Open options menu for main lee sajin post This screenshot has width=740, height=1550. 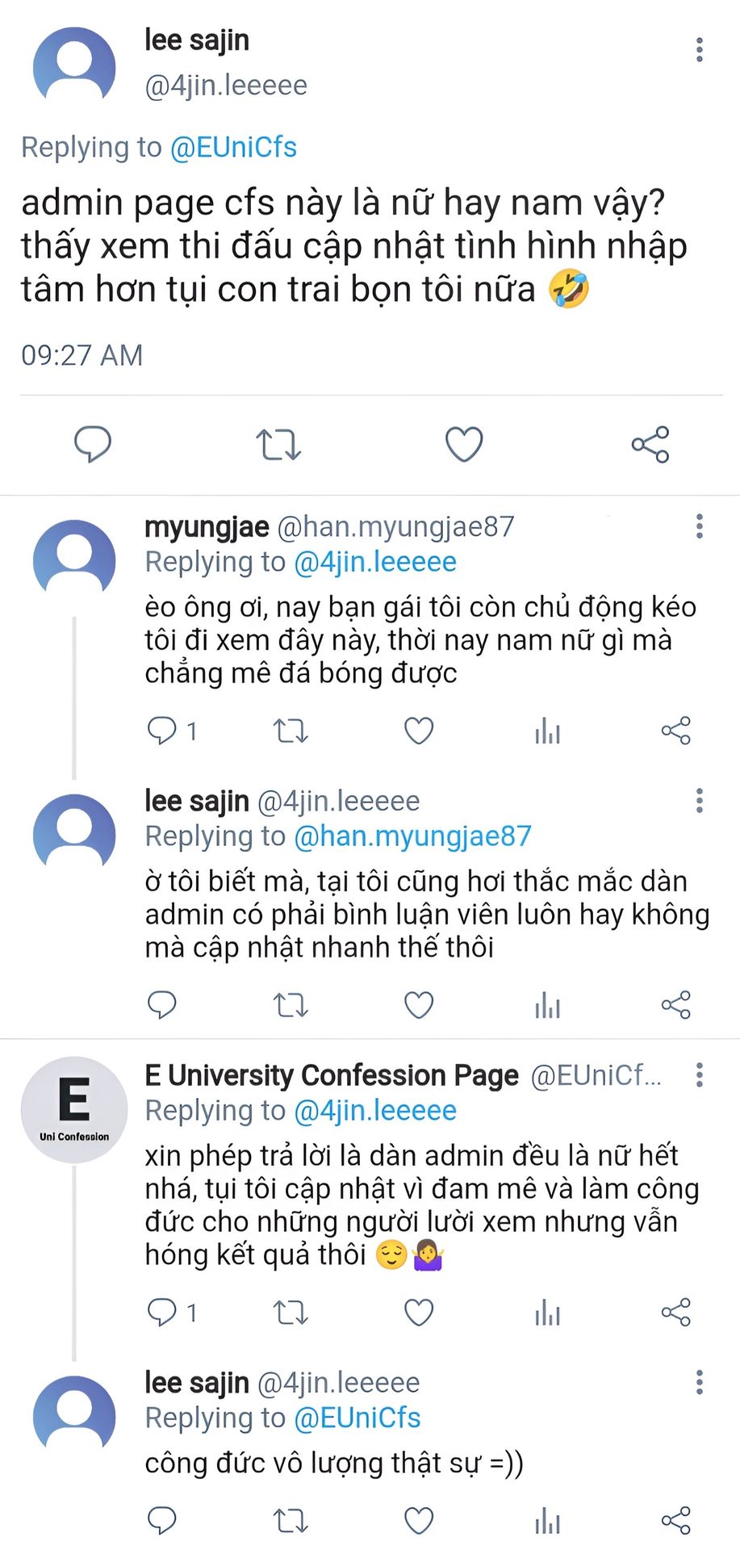[x=700, y=50]
